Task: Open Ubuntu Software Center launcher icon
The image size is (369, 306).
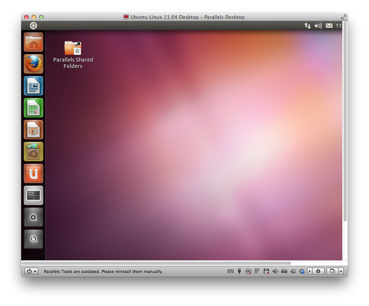Action: tap(33, 152)
